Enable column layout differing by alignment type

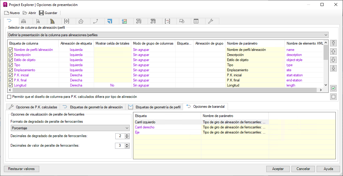[9, 97]
